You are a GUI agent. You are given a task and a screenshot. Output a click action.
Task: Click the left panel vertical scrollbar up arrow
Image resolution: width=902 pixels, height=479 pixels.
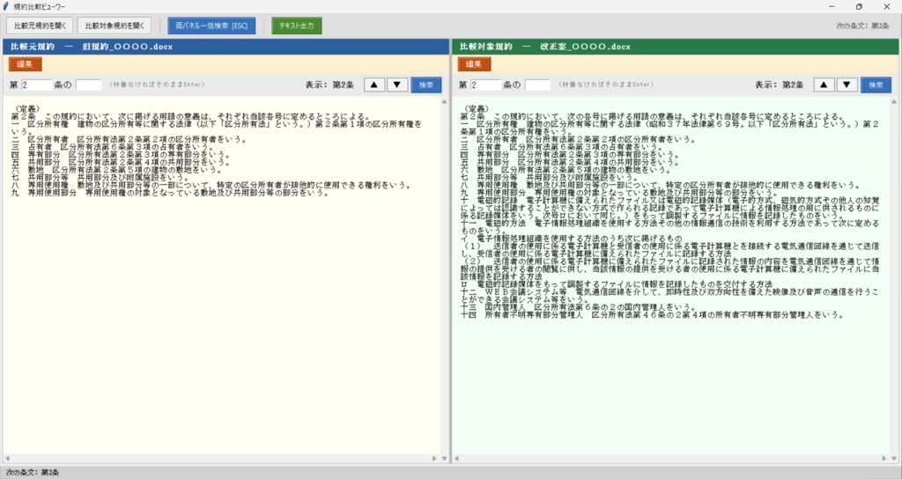coord(444,101)
